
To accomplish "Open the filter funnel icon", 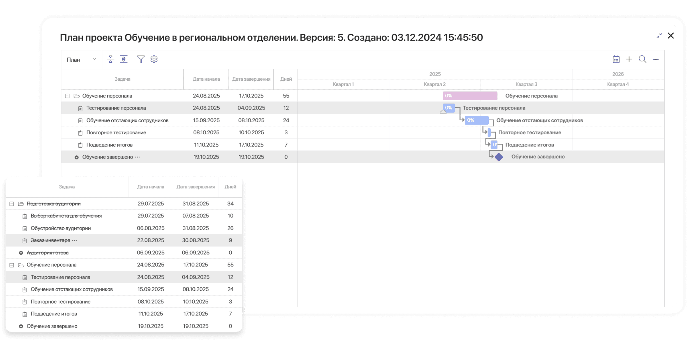I will click(x=141, y=59).
